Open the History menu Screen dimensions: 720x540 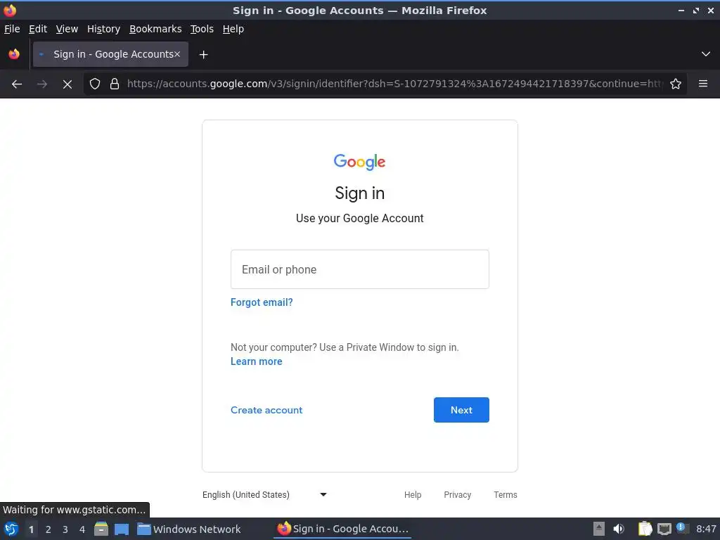click(104, 29)
